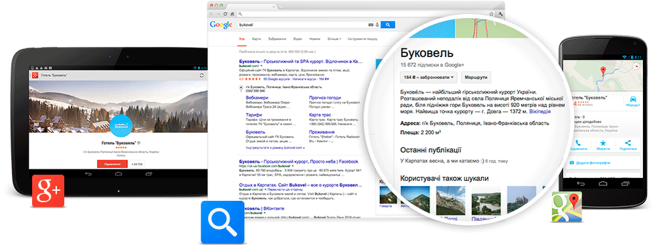Viewport: 653px width, 245px height.
Task: Click the browser home icon
Action: (232, 14)
